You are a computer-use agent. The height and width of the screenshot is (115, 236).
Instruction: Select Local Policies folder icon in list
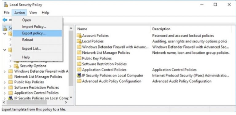pyautogui.click(x=79, y=41)
